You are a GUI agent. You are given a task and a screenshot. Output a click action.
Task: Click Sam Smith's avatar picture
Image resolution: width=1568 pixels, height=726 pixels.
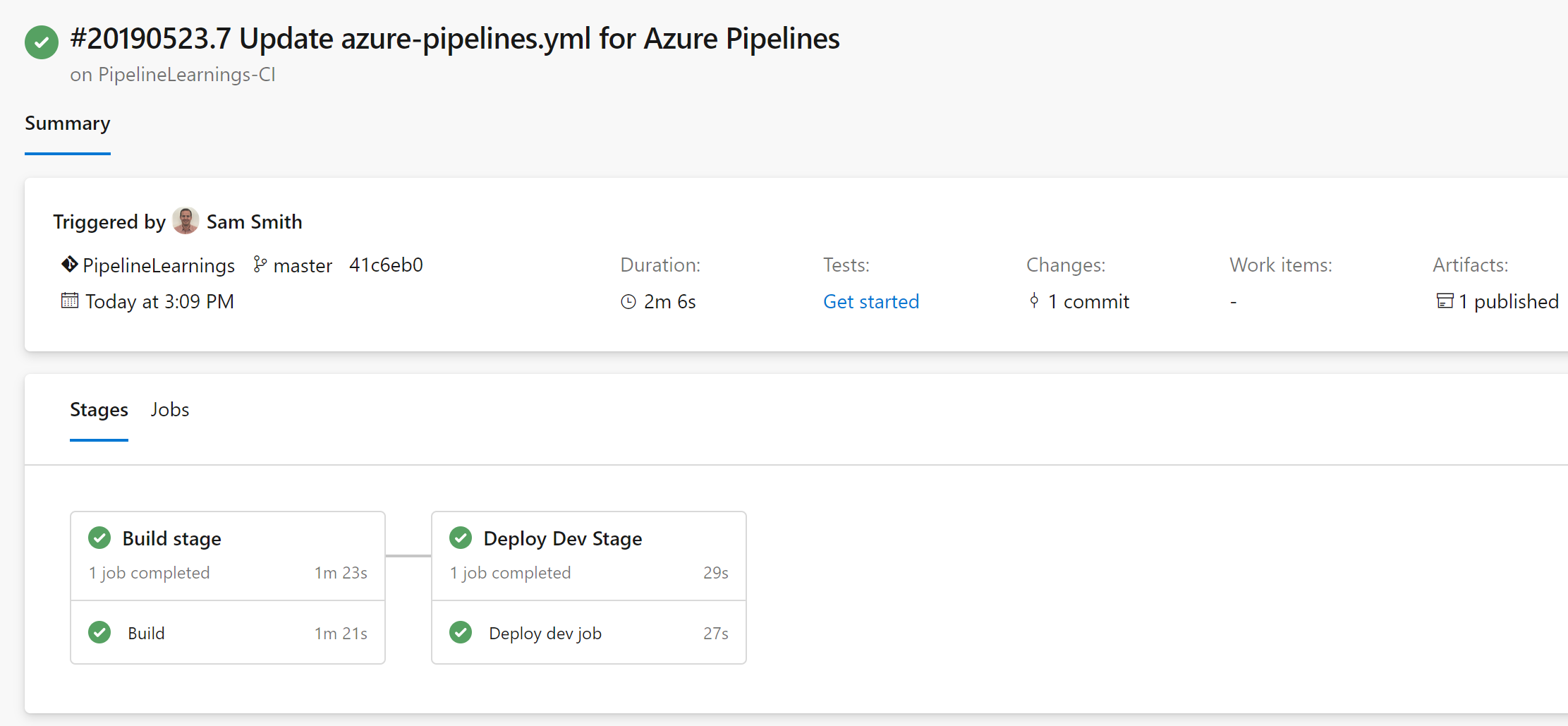(x=186, y=222)
